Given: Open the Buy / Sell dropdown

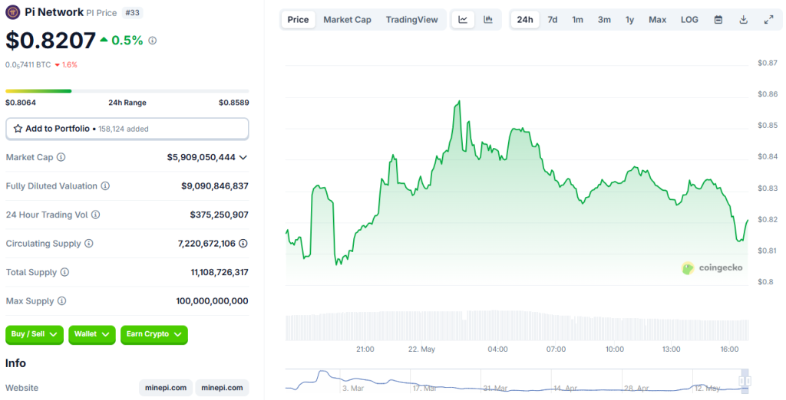Looking at the screenshot, I should [35, 334].
